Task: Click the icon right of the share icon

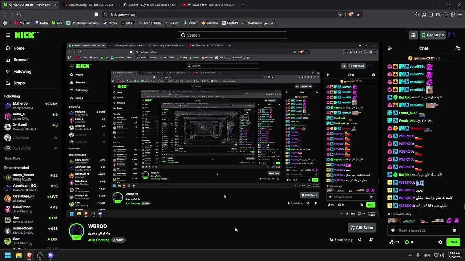Action: click(371, 240)
